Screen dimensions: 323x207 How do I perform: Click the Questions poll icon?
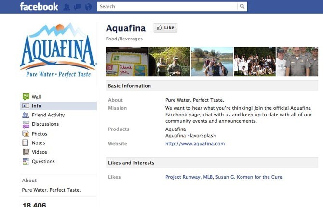[26, 161]
